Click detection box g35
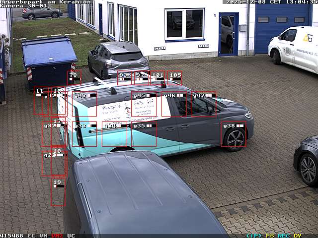Image resolution: width=318 pixels, height=238 pixels. point(144,134)
